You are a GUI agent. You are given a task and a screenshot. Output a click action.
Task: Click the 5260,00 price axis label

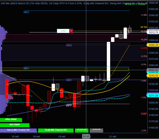153,65
